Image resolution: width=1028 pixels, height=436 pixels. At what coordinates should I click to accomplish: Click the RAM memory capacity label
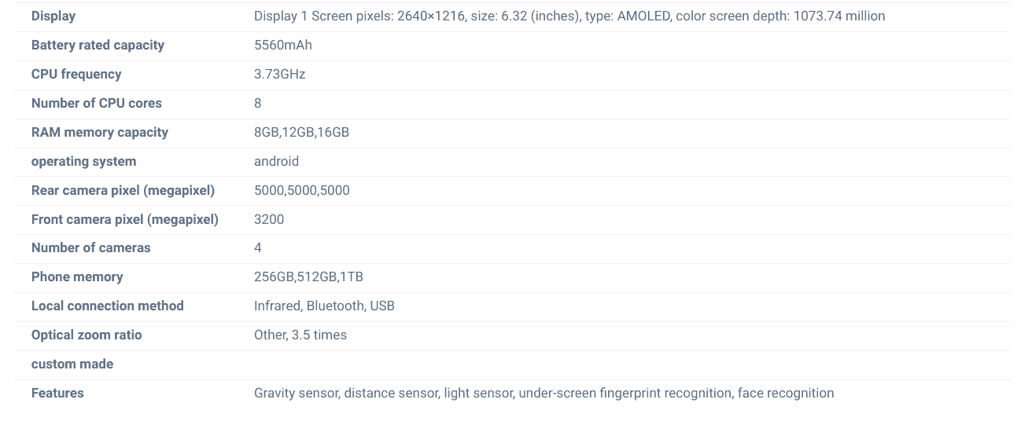pos(100,132)
